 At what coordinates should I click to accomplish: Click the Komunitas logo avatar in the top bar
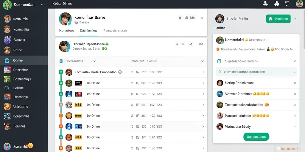tap(7, 5)
